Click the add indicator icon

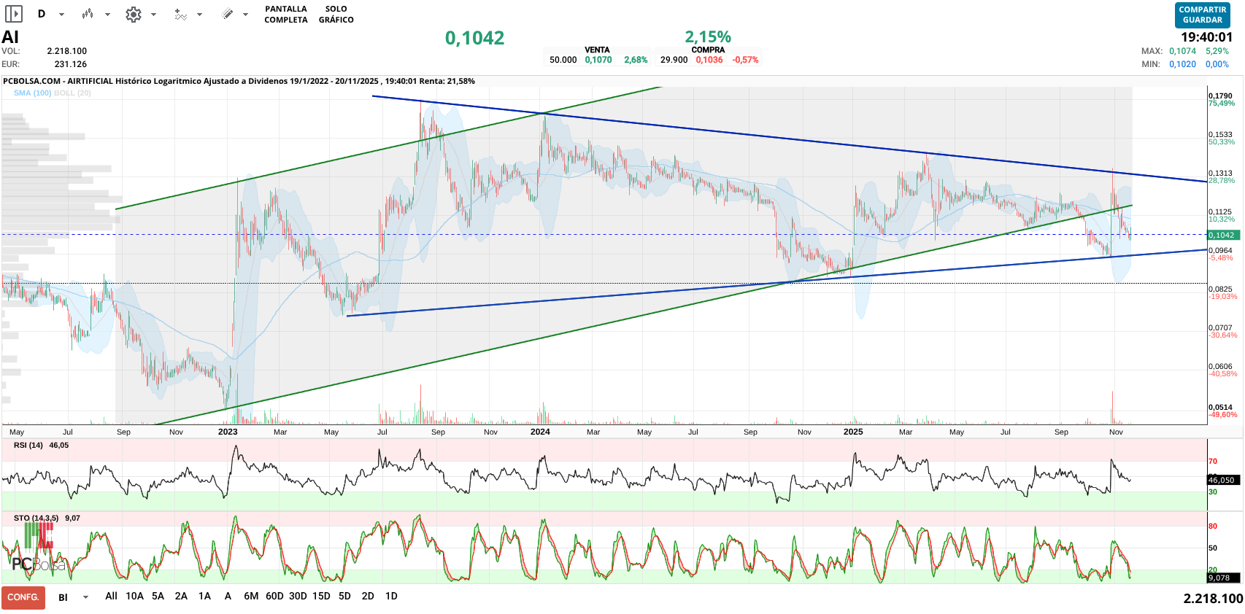click(180, 14)
